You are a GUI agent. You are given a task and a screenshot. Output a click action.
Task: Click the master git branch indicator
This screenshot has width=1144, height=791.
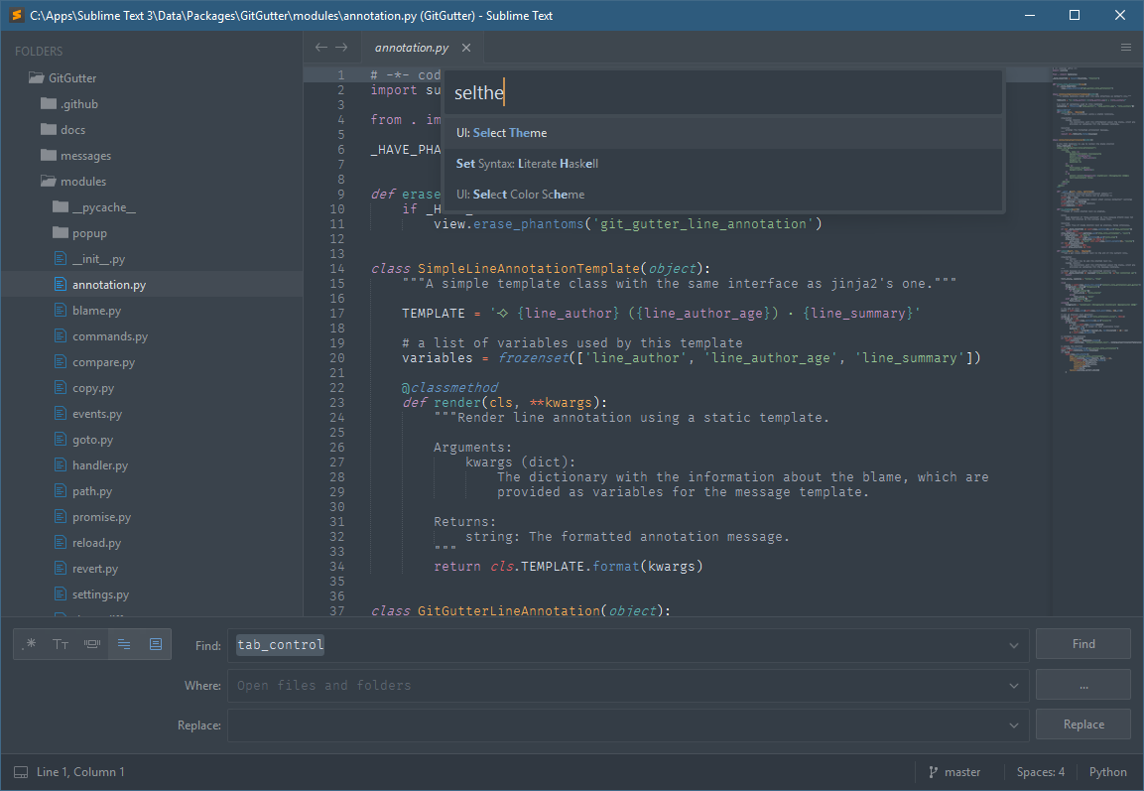(954, 772)
